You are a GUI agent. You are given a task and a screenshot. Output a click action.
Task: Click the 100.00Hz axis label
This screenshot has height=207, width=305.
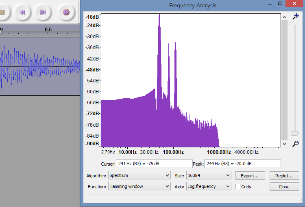coord(173,152)
